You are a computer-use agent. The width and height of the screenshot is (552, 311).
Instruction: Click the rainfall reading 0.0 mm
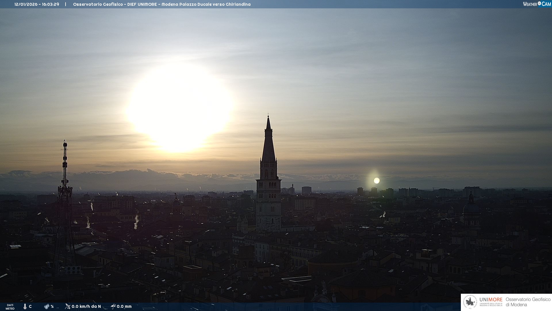(x=124, y=306)
